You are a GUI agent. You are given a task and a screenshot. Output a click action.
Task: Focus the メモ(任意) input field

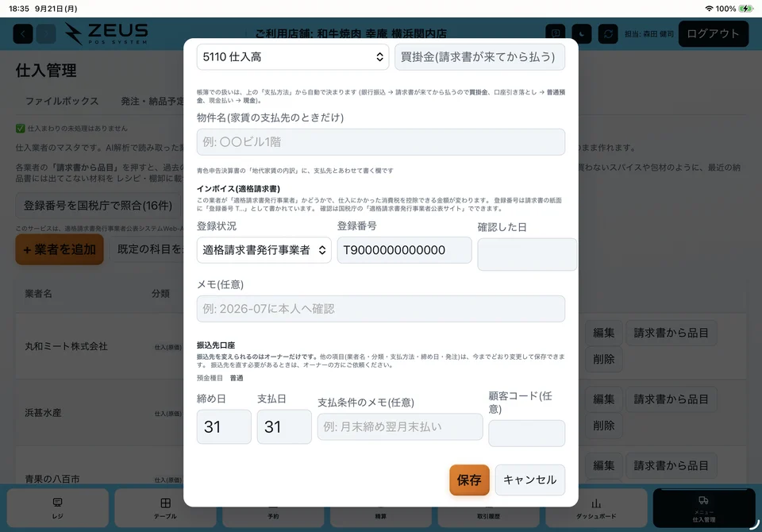(x=380, y=309)
